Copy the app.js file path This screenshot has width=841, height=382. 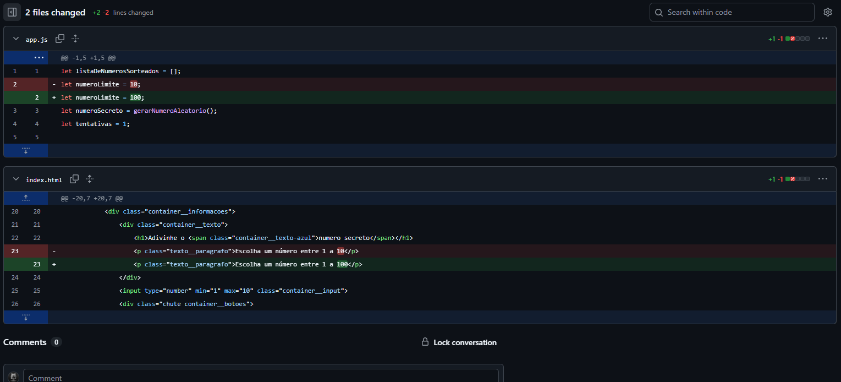[x=60, y=39]
